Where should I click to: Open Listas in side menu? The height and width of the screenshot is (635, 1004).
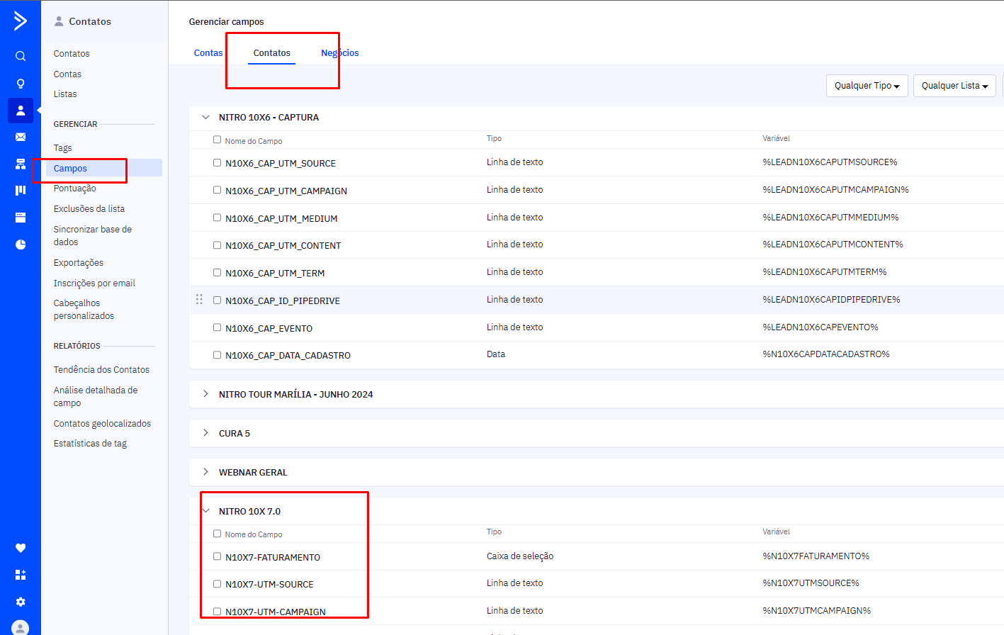(65, 94)
